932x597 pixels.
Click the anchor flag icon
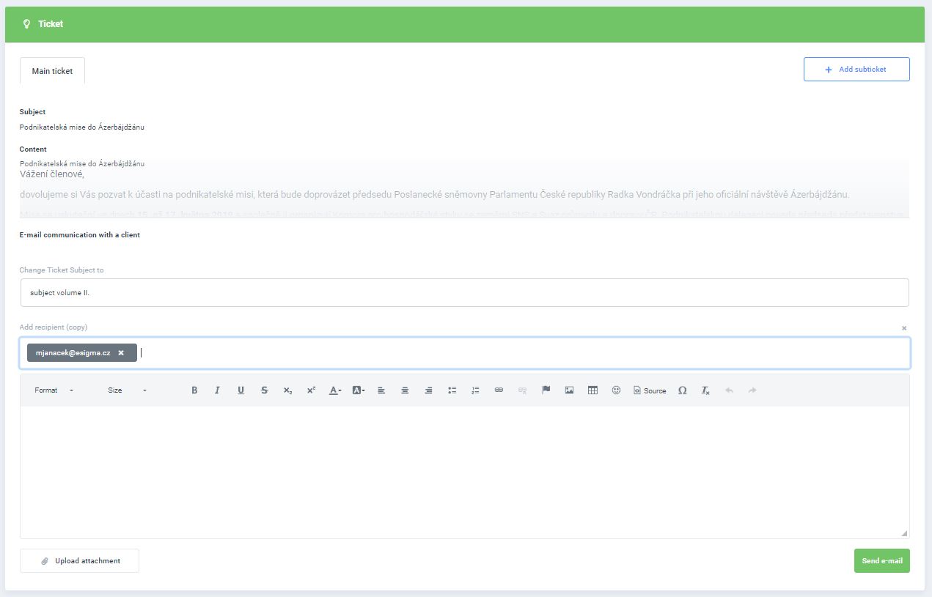point(546,390)
